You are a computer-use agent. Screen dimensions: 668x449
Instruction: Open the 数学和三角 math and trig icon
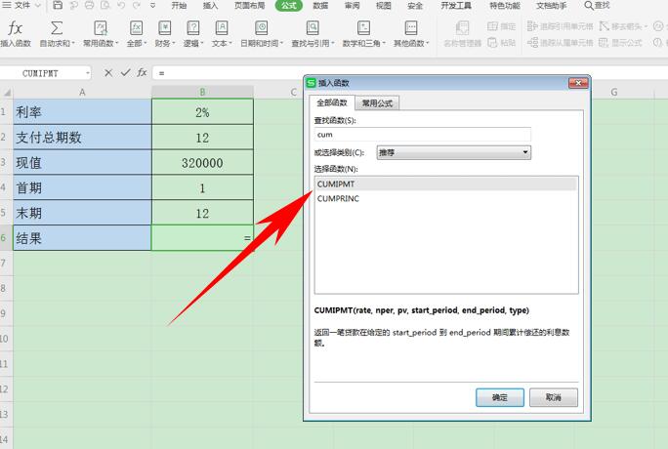(x=363, y=28)
